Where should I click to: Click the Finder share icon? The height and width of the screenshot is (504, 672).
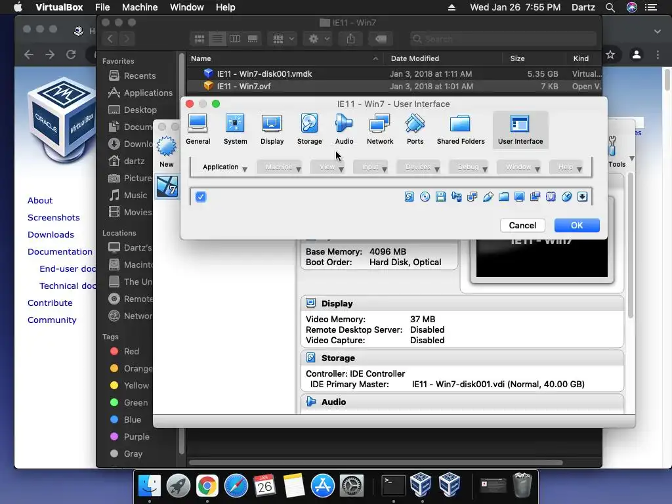point(350,39)
